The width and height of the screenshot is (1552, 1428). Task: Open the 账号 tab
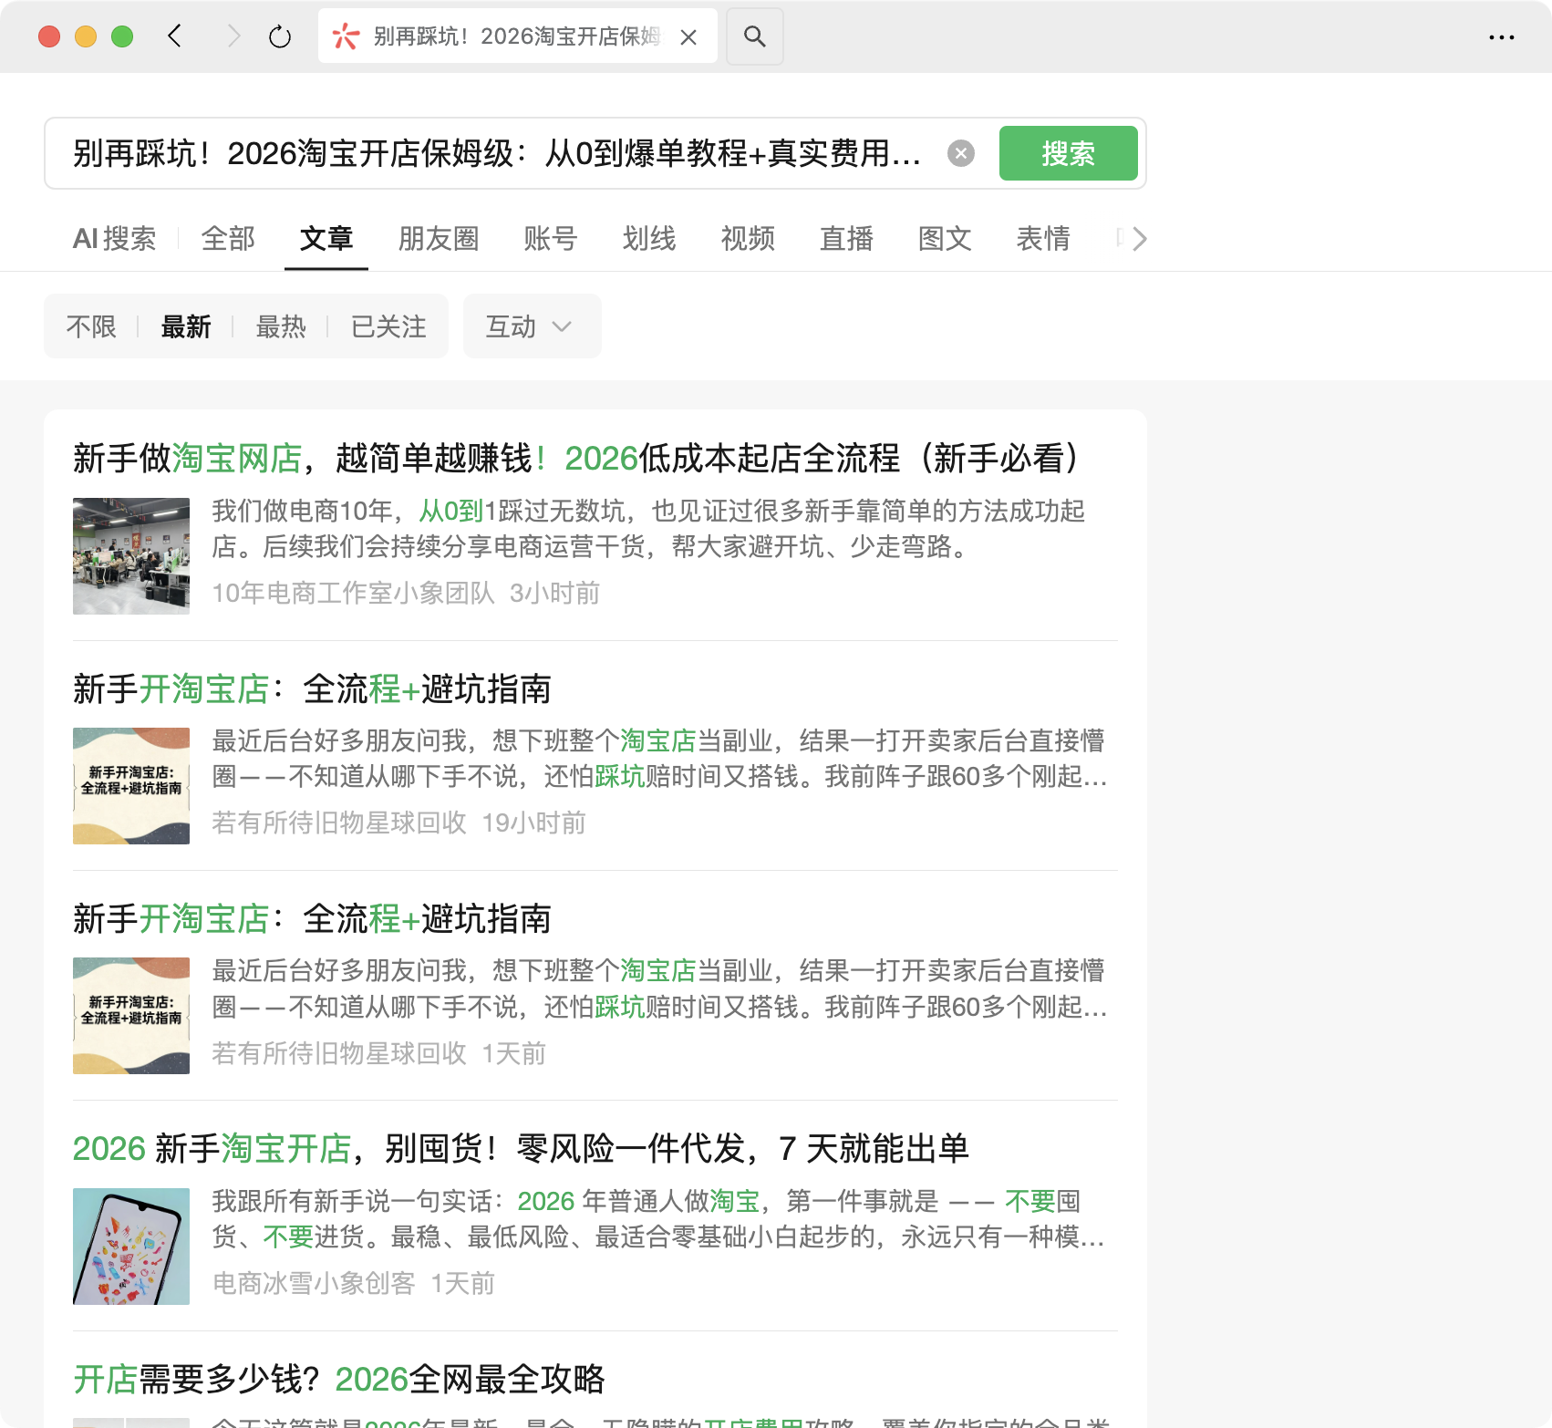[551, 239]
